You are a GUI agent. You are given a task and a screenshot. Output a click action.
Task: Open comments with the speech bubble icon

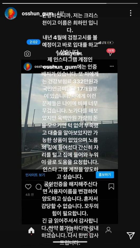pos(39,187)
